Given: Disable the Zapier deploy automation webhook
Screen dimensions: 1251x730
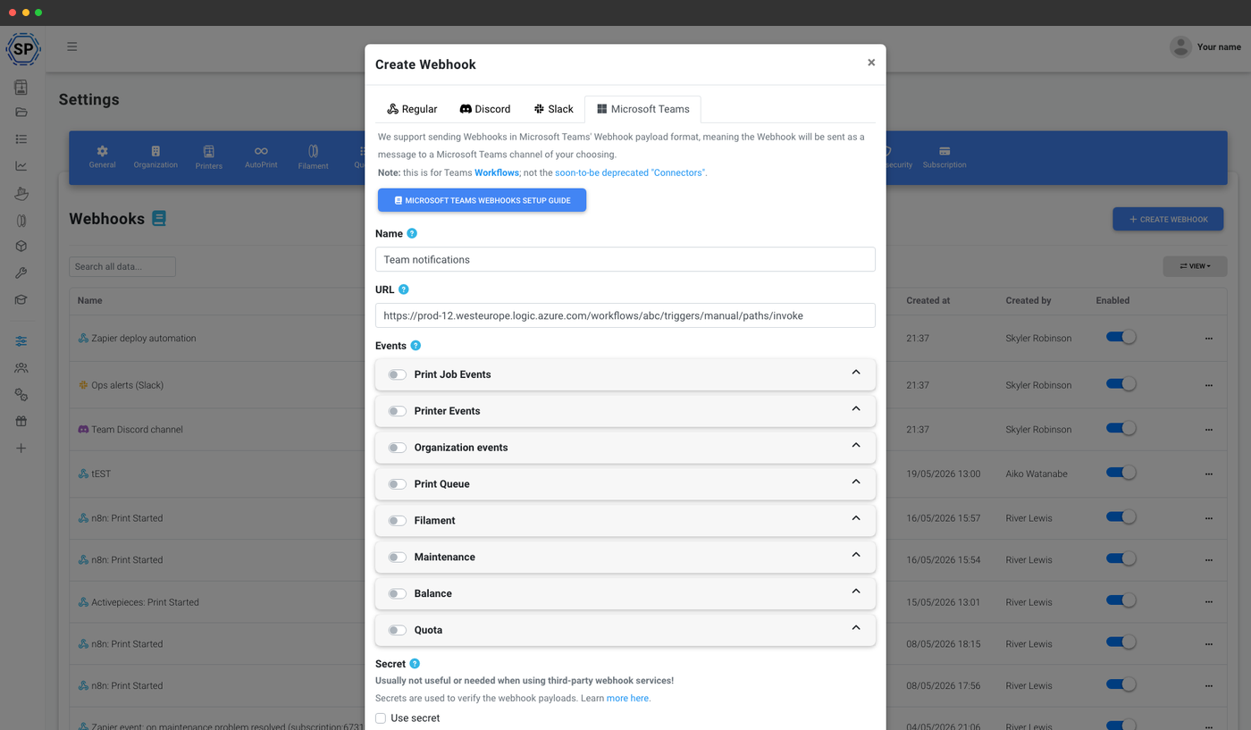Looking at the screenshot, I should [1121, 337].
